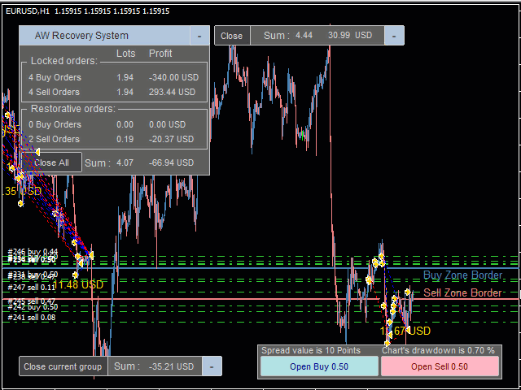This screenshot has height=390, width=521.
Task: Click the Locked orders section heading
Action: click(64, 61)
